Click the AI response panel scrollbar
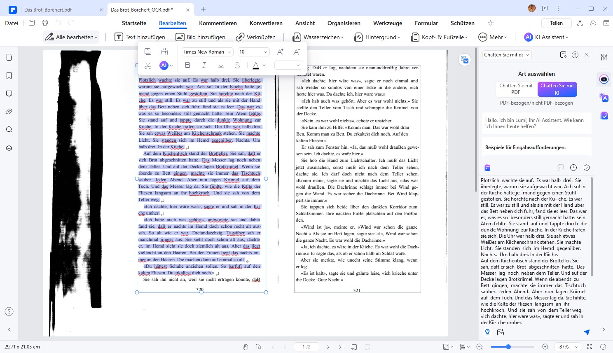The image size is (613, 353). point(592,227)
